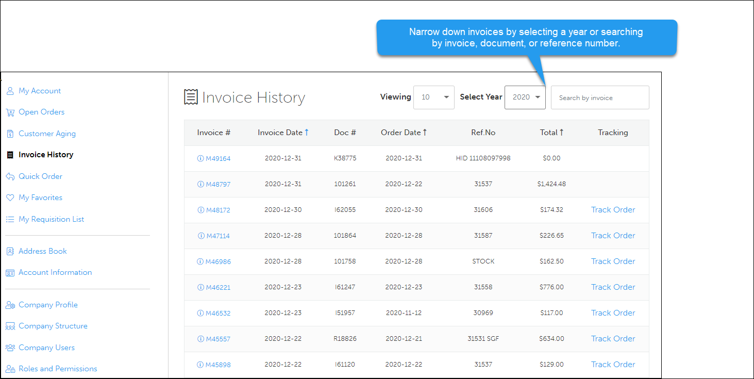Open My Account menu item
Screen dimensions: 754x379
click(x=40, y=91)
